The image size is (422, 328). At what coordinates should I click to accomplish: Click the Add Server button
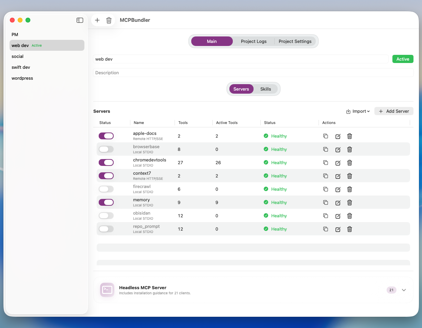[394, 111]
